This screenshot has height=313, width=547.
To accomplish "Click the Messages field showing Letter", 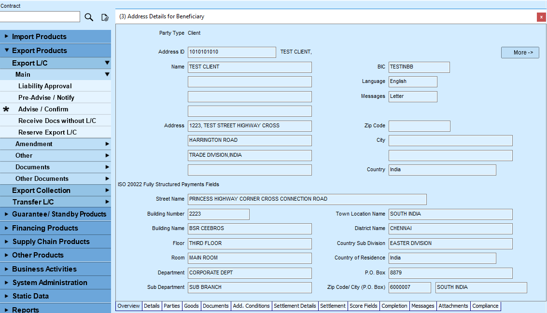I will (x=413, y=96).
